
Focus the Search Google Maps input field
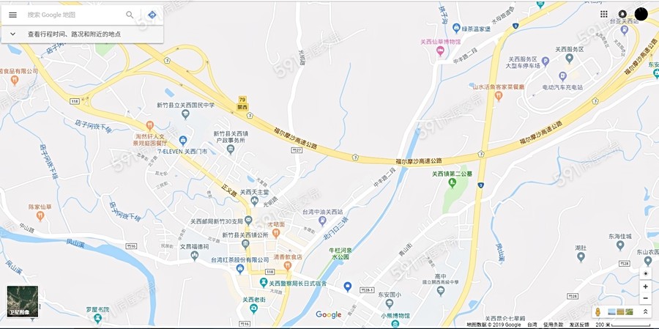[75, 15]
